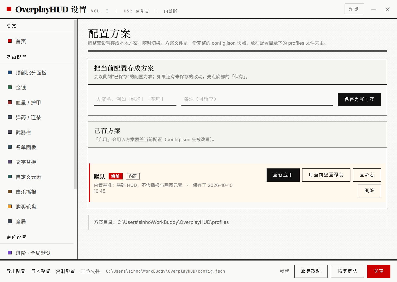The height and width of the screenshot is (282, 397).
Task: Click the red 保存 button
Action: 379,271
